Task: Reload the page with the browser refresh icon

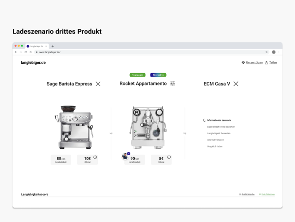Action: tap(26, 52)
